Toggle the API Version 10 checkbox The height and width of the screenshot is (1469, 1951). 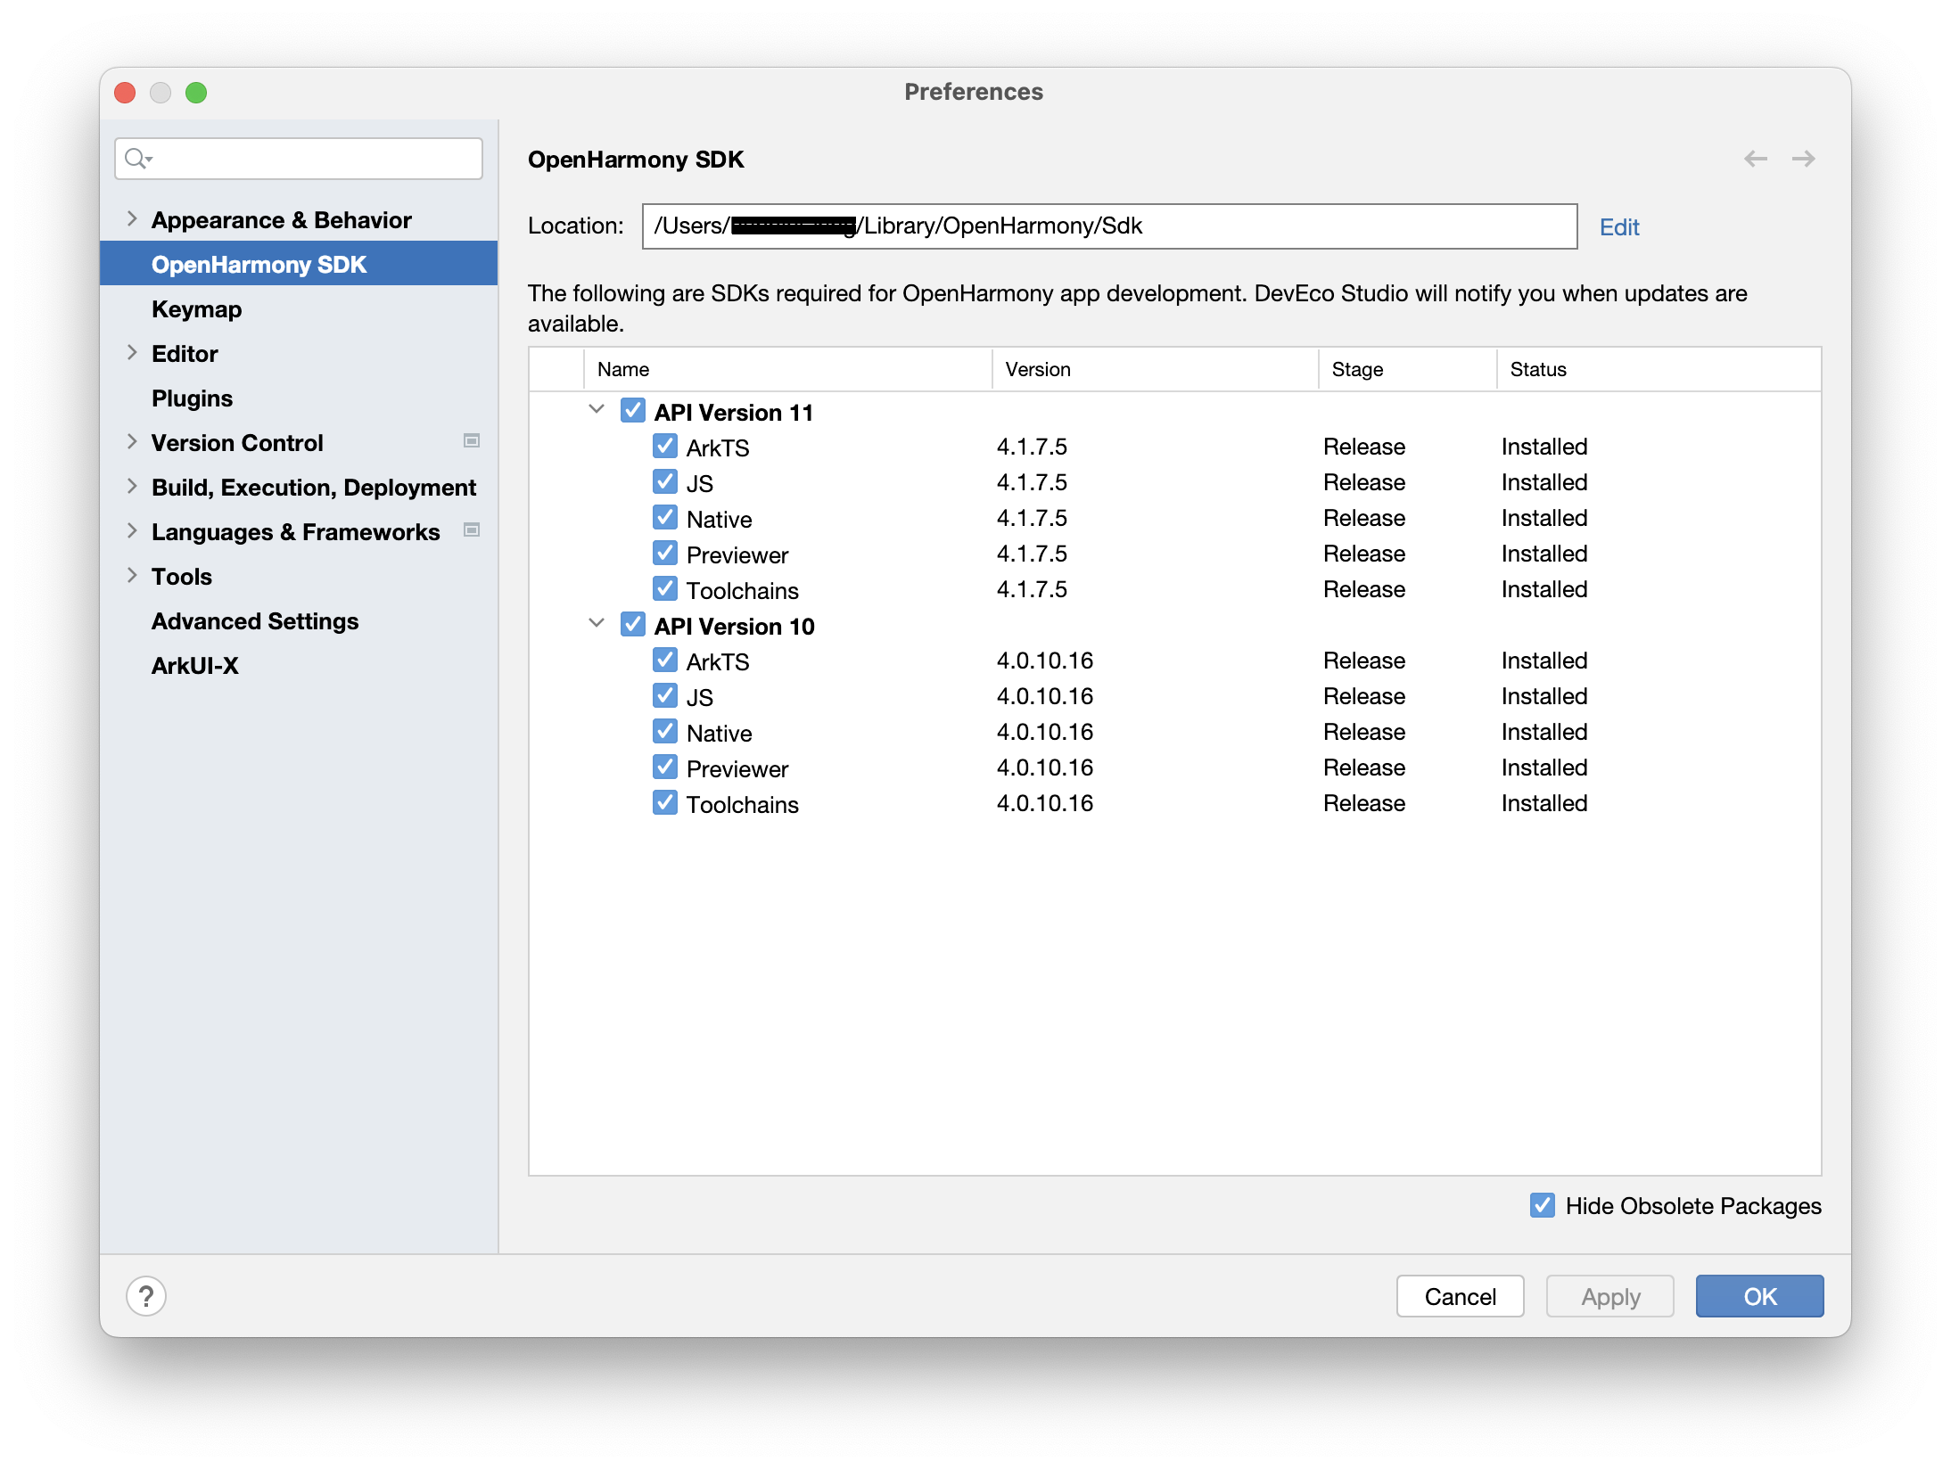point(632,625)
